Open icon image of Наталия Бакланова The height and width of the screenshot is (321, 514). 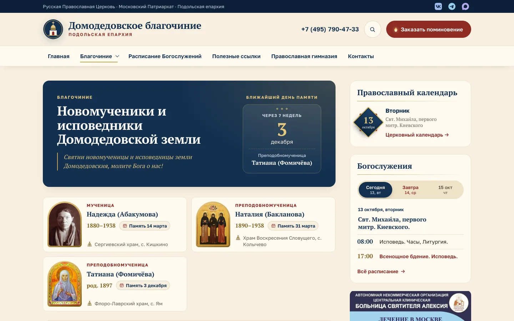pyautogui.click(x=213, y=224)
